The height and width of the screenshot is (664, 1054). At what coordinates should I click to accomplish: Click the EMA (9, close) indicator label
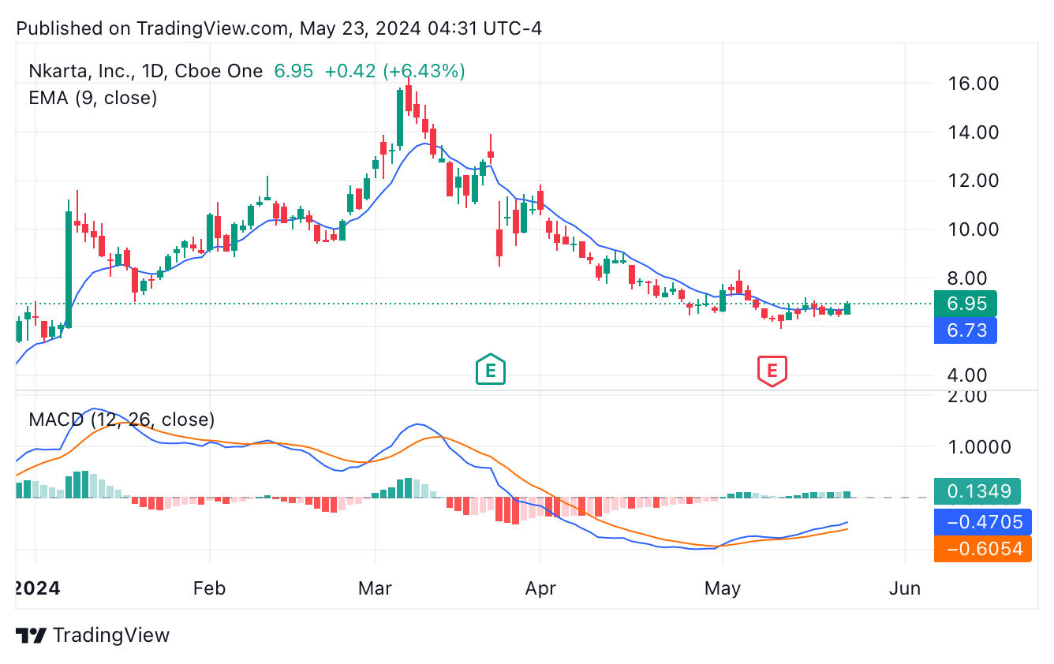coord(92,98)
